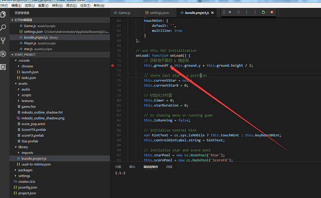Stop the debugger with the red square
Screen dimensions: 321x198
tap(272, 12)
